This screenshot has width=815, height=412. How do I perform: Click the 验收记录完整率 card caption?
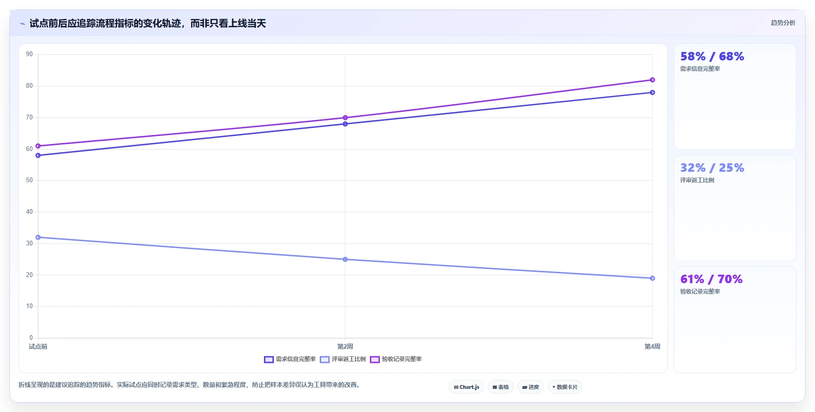[x=700, y=292]
